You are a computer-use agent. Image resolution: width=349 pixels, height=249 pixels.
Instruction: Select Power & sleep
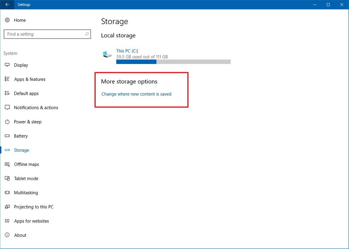28,122
